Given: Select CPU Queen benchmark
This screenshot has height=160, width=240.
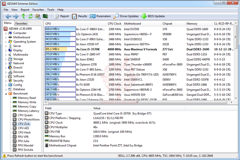Looking at the screenshot, I should (25, 115).
